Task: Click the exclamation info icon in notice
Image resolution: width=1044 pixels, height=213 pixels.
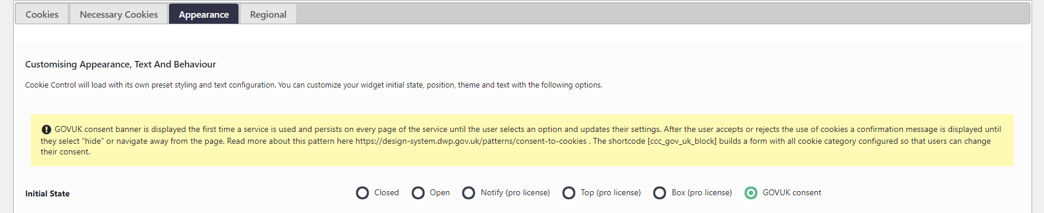Action: (46, 130)
